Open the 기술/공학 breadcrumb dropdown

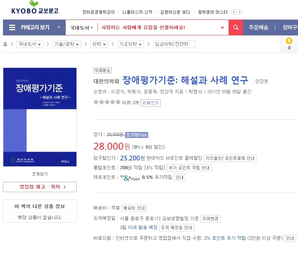point(67,44)
